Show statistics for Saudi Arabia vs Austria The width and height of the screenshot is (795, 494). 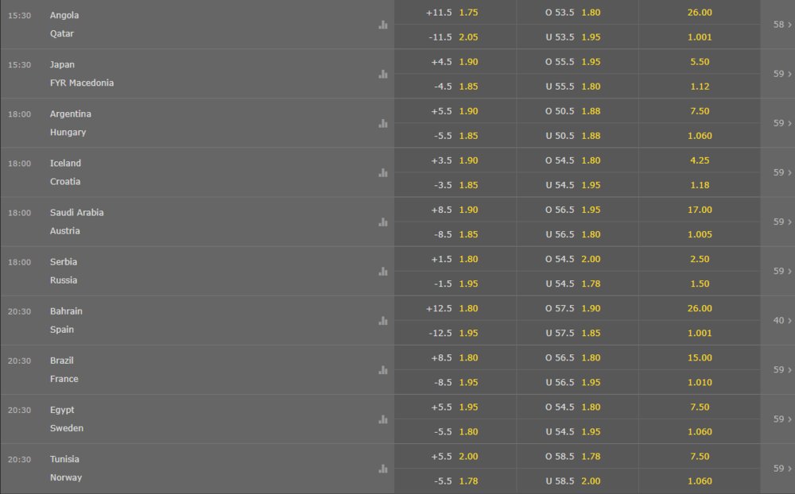(x=383, y=222)
